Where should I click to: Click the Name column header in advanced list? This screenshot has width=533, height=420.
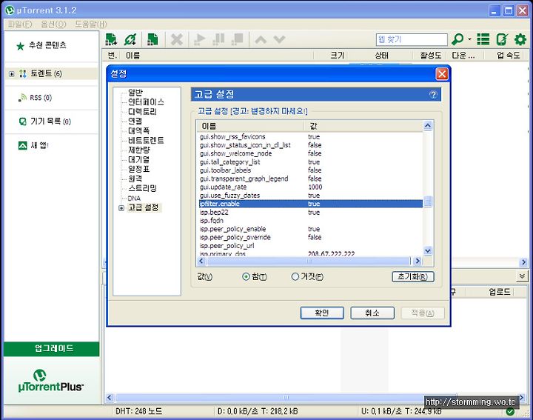(250, 126)
